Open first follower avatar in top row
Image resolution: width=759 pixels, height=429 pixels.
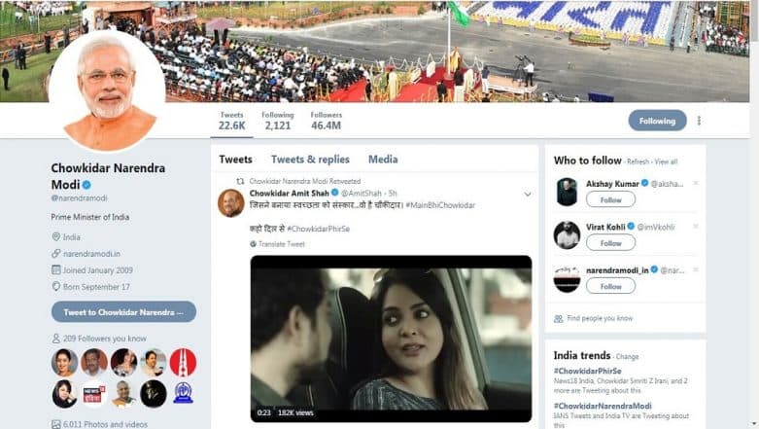(x=64, y=362)
